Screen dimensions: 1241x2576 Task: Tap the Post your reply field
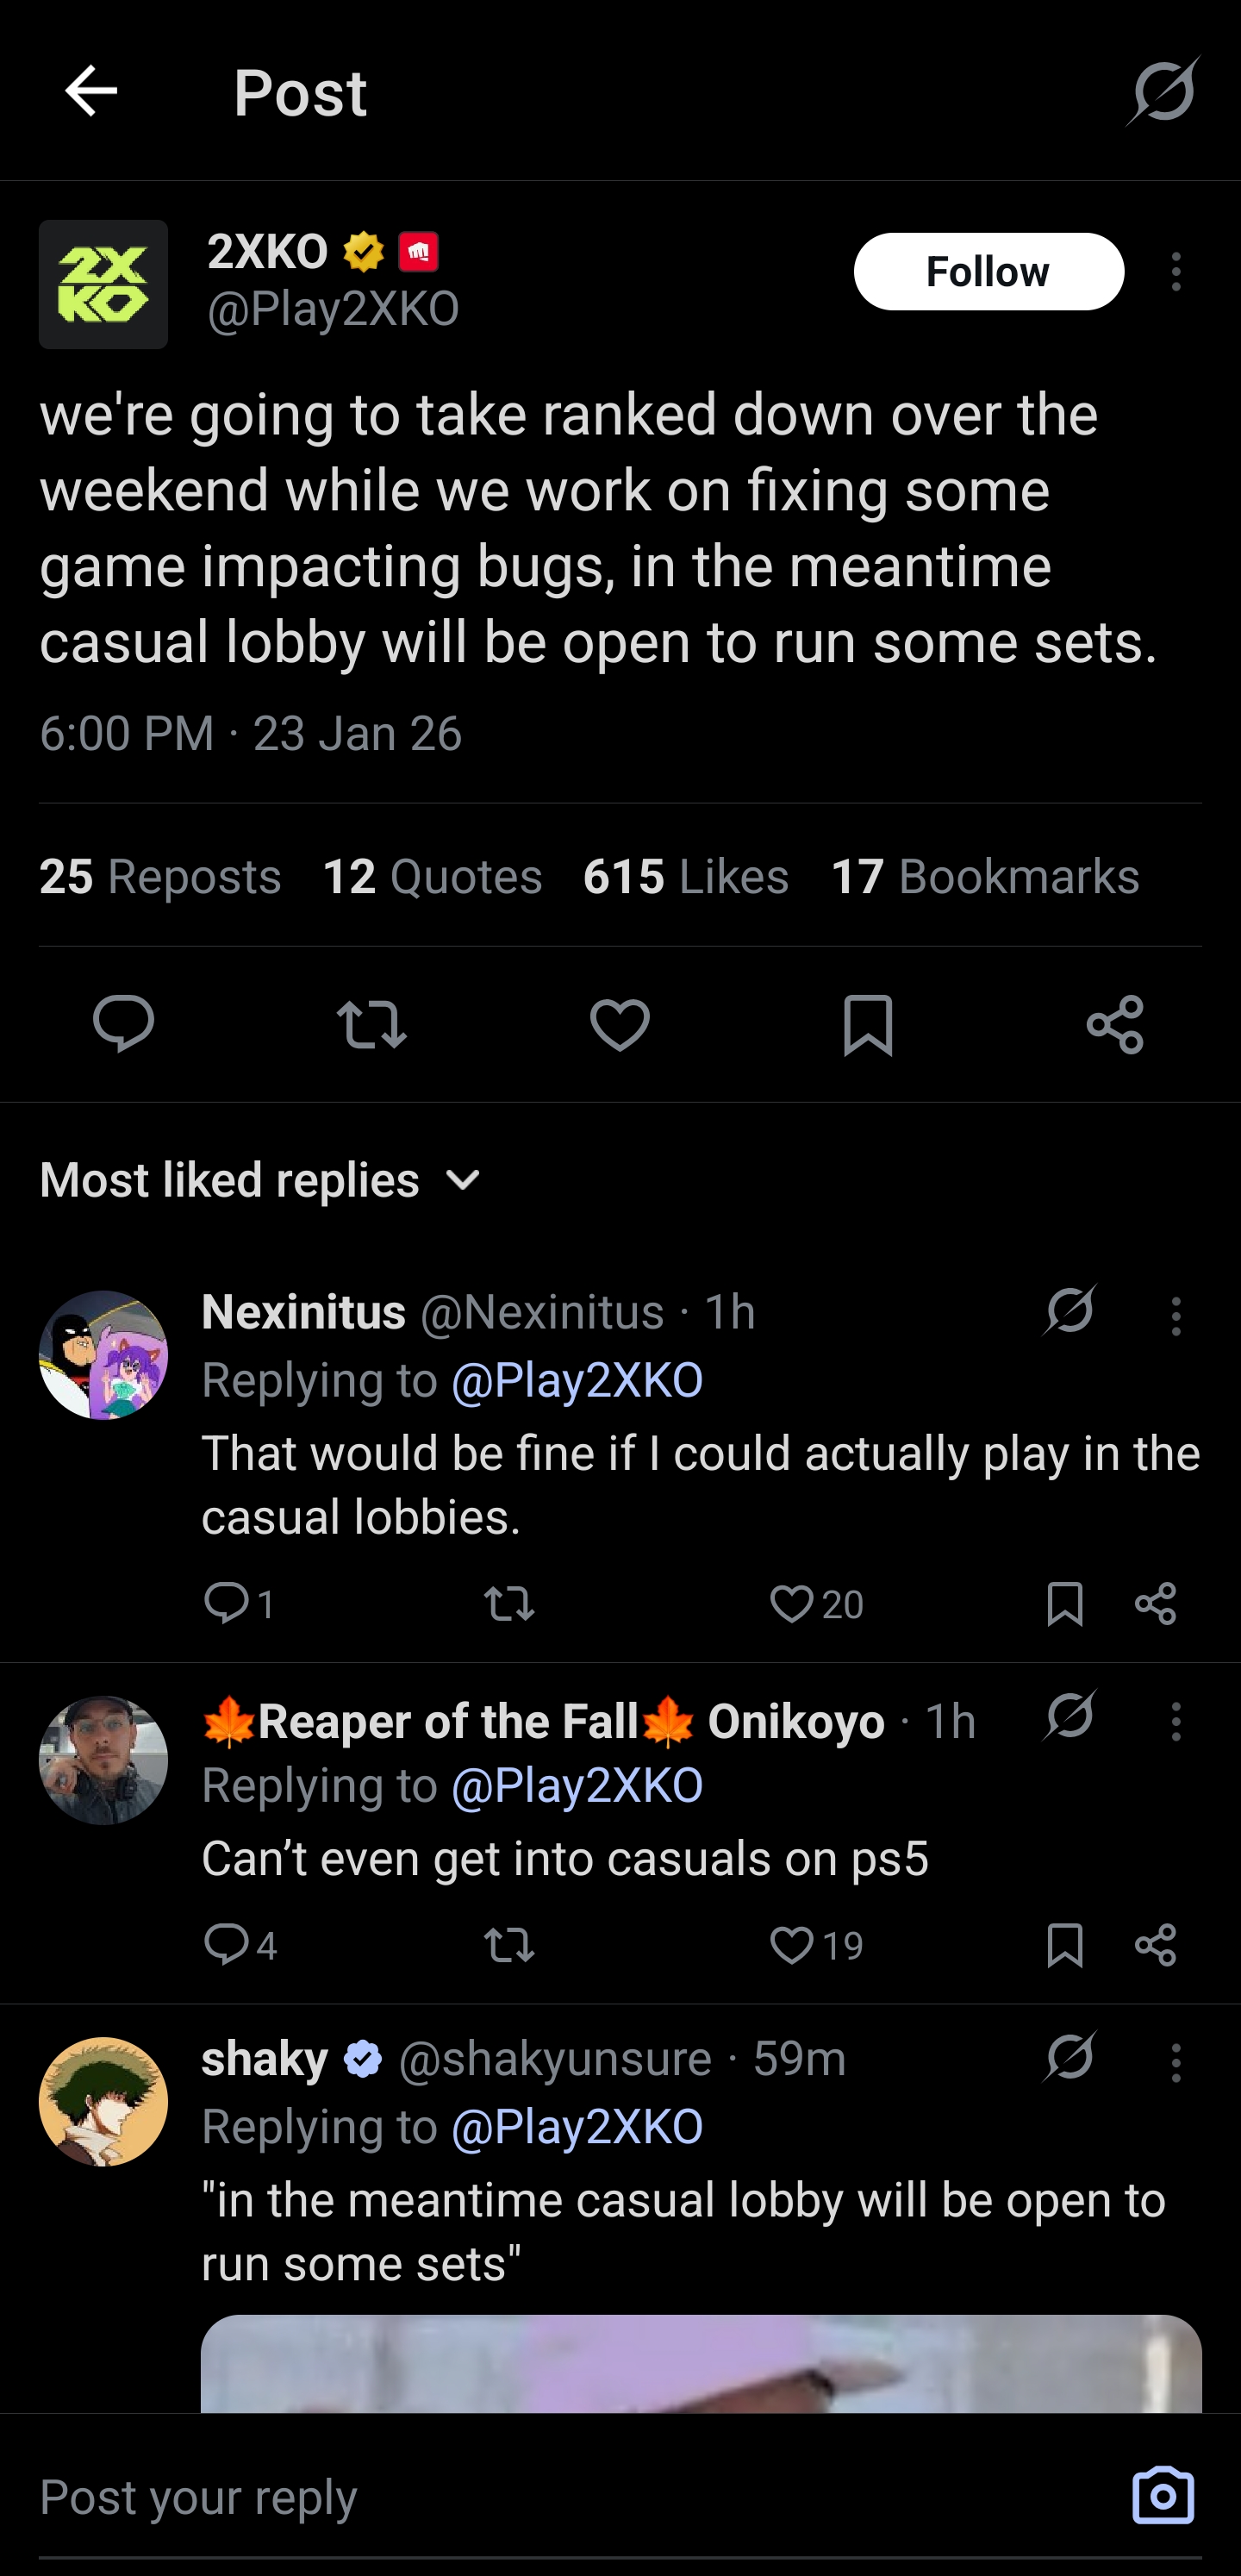tap(560, 2497)
